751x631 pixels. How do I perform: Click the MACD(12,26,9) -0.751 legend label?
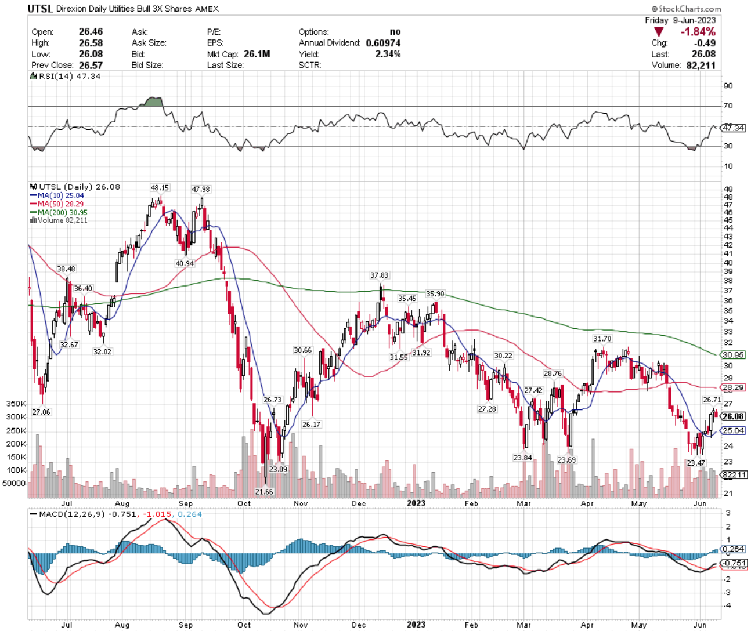(x=88, y=514)
